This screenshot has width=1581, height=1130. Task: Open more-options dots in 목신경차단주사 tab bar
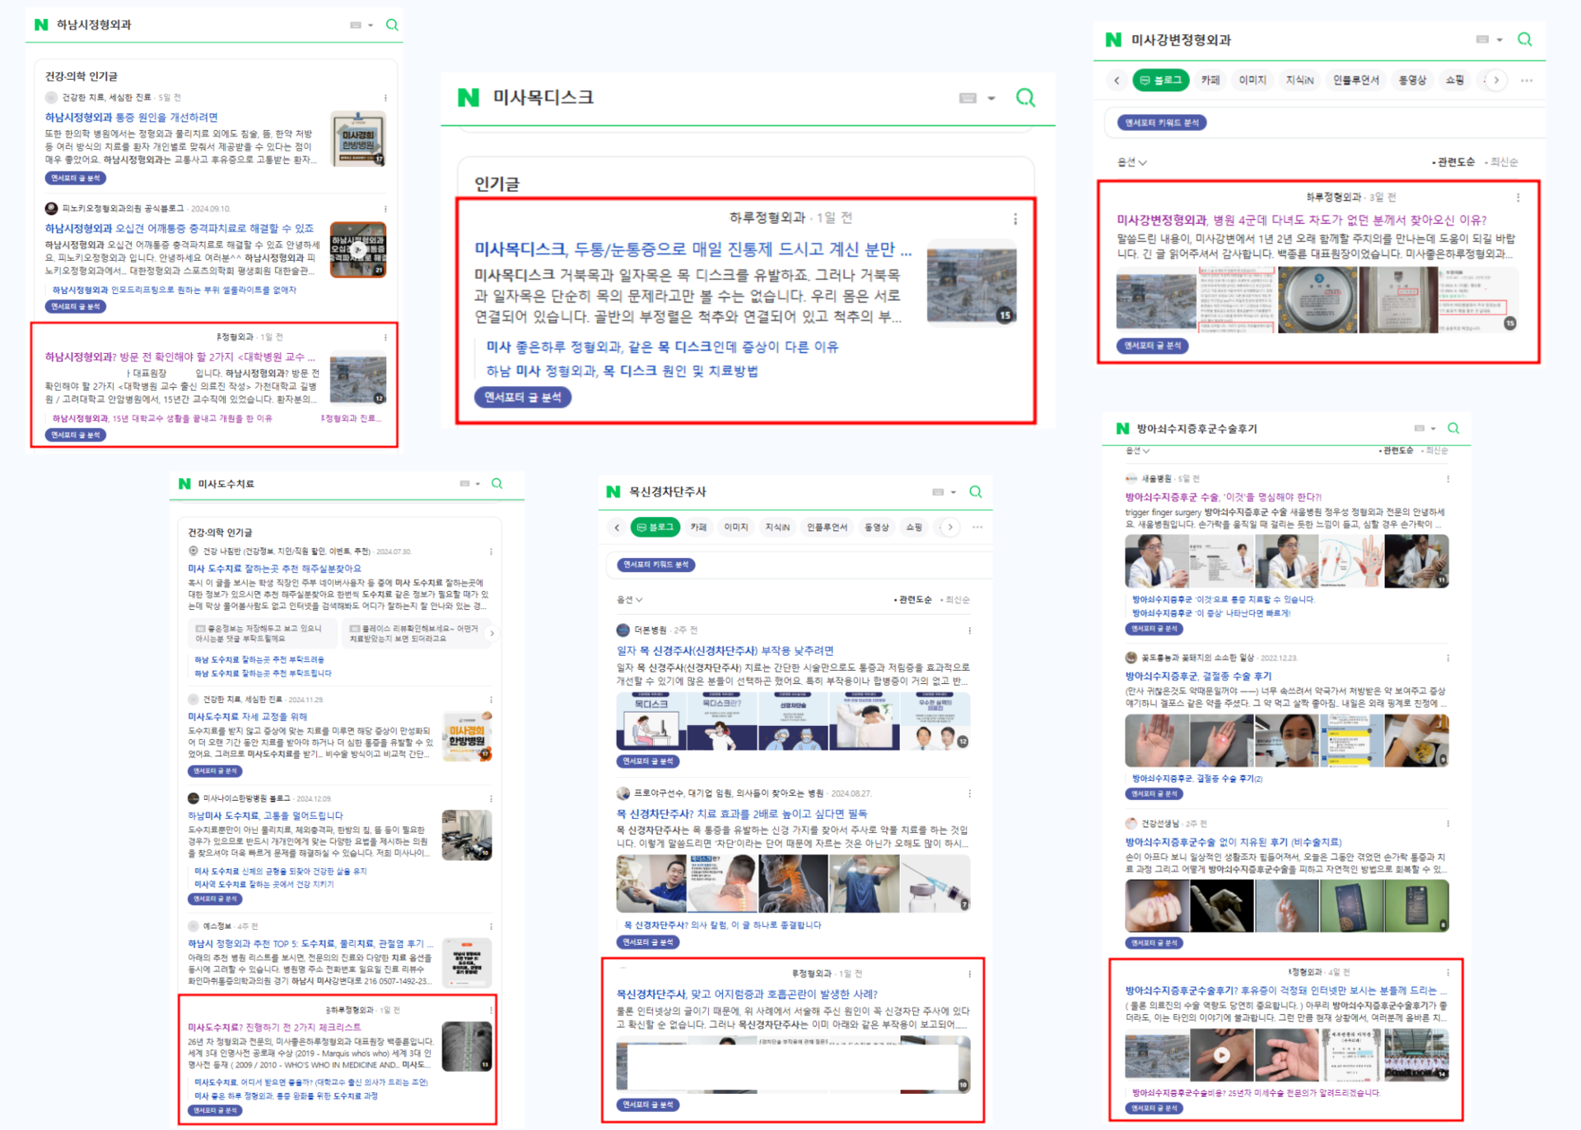pos(977,528)
